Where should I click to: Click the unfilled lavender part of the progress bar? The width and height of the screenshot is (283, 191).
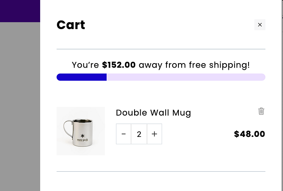tap(185, 77)
